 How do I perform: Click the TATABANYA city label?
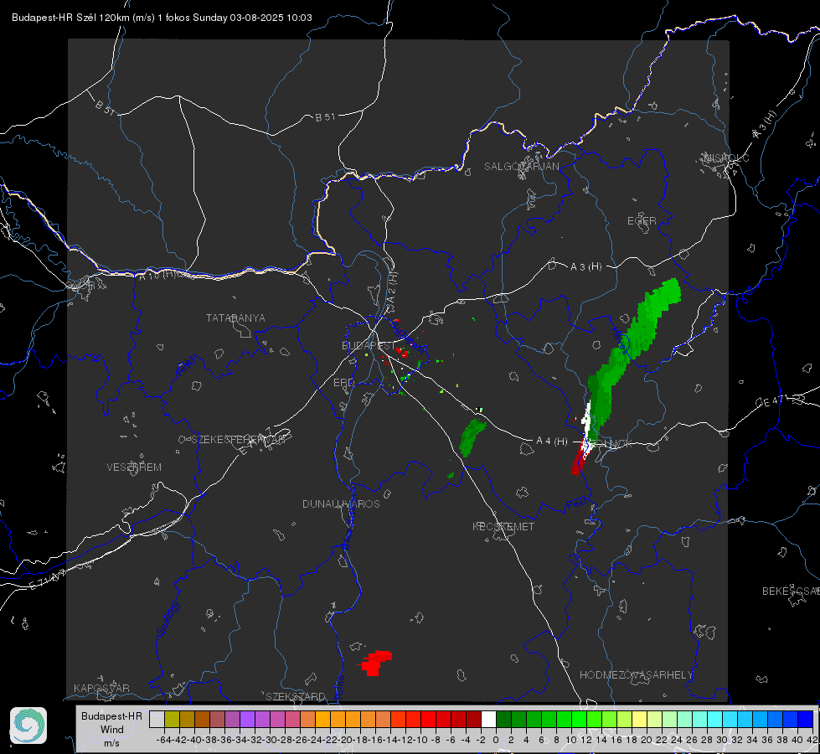236,318
